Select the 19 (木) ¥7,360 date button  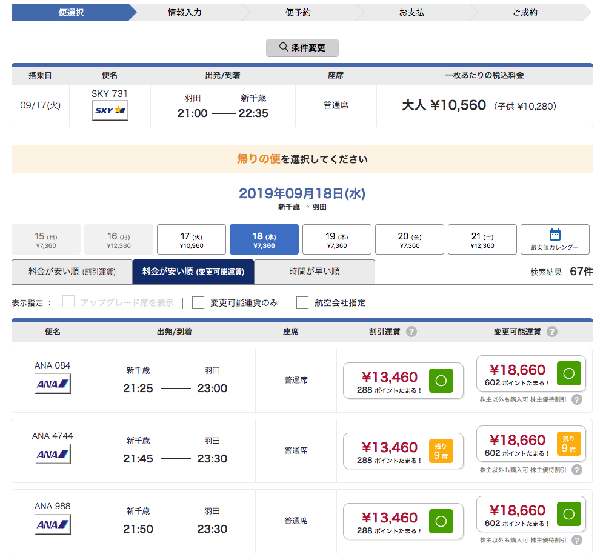tap(337, 239)
